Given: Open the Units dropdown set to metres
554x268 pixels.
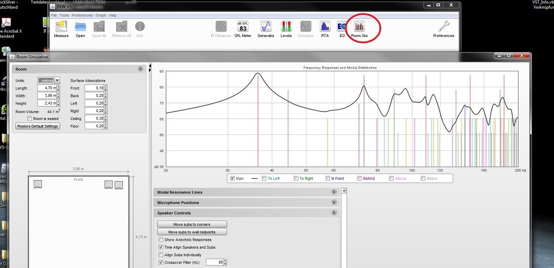Looking at the screenshot, I should pyautogui.click(x=48, y=80).
